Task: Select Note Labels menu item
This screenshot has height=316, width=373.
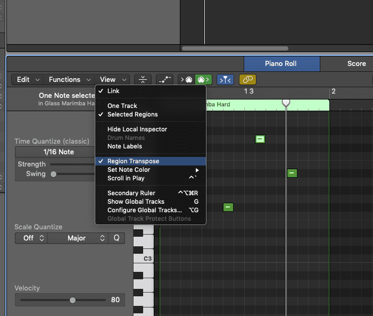Action: (151, 146)
